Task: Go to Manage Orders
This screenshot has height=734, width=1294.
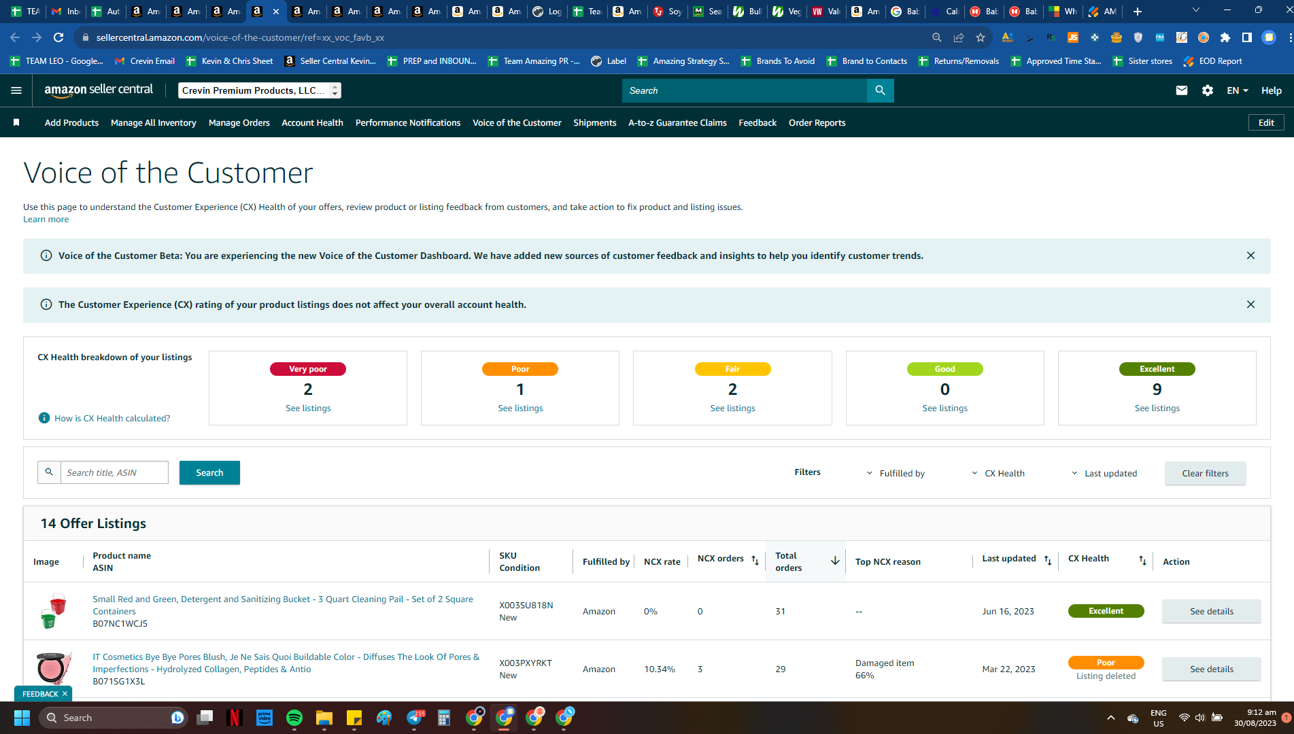Action: [239, 123]
